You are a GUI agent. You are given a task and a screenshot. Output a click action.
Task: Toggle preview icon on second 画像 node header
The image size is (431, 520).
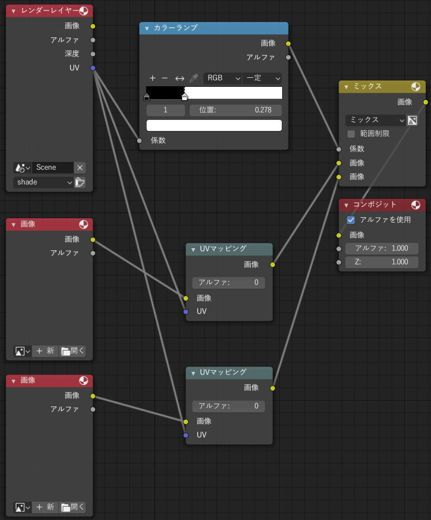84,381
